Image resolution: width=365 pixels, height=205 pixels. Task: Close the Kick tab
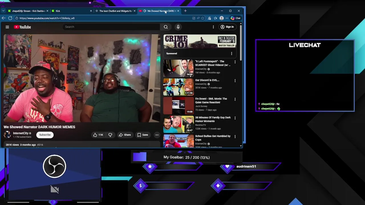[91, 11]
